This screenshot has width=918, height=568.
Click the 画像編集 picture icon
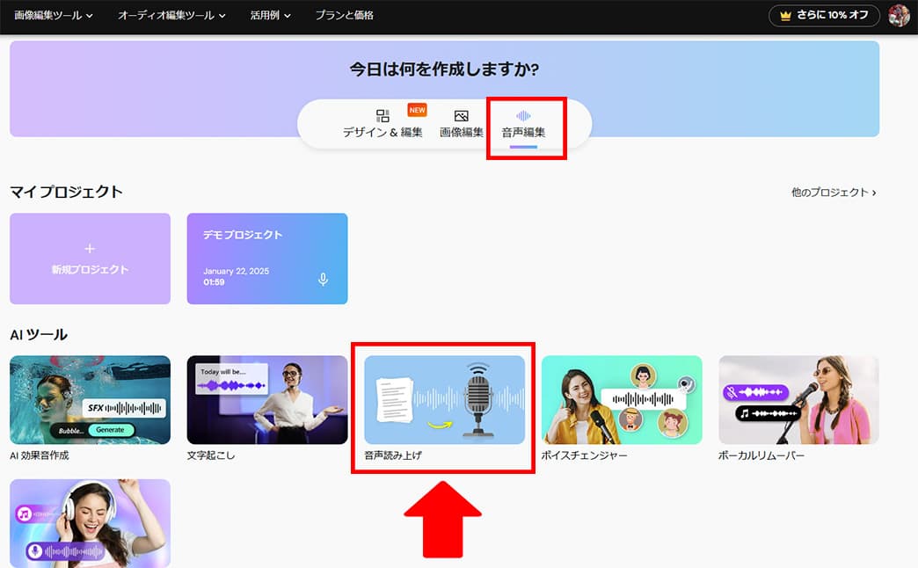click(461, 116)
